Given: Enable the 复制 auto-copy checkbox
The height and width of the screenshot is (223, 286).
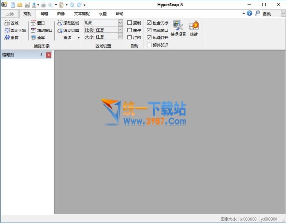Looking at the screenshot, I should pyautogui.click(x=130, y=23).
